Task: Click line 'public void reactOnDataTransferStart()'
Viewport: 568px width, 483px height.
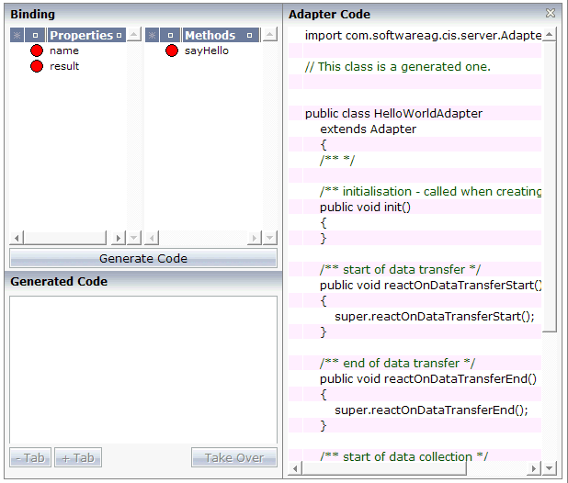Action: pos(430,285)
